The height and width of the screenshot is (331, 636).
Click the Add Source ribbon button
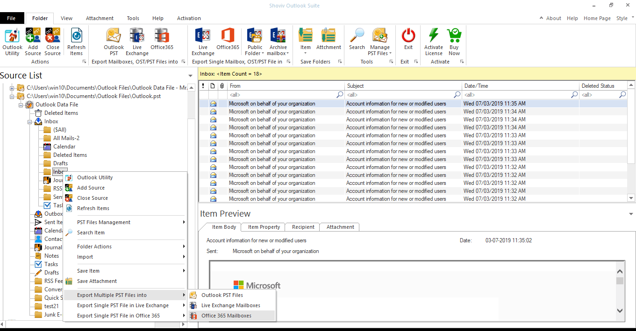(33, 42)
